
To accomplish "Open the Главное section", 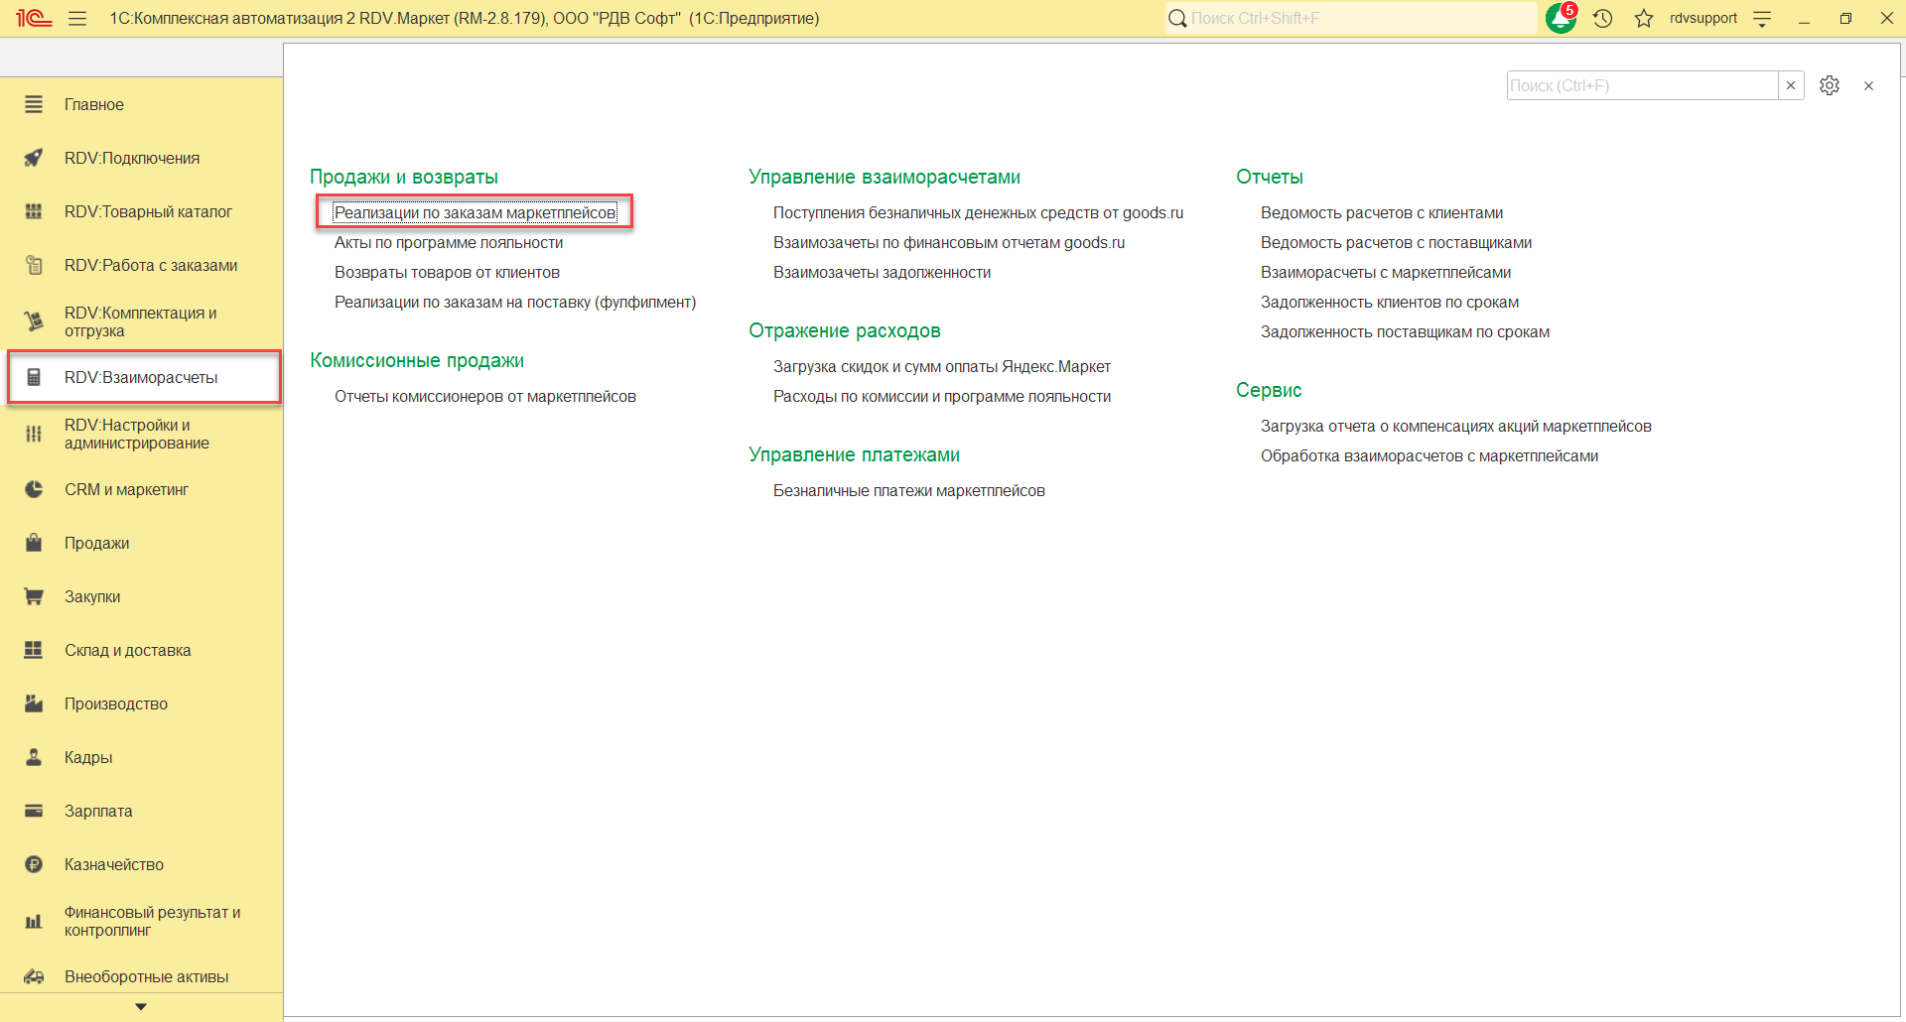I will [x=94, y=104].
